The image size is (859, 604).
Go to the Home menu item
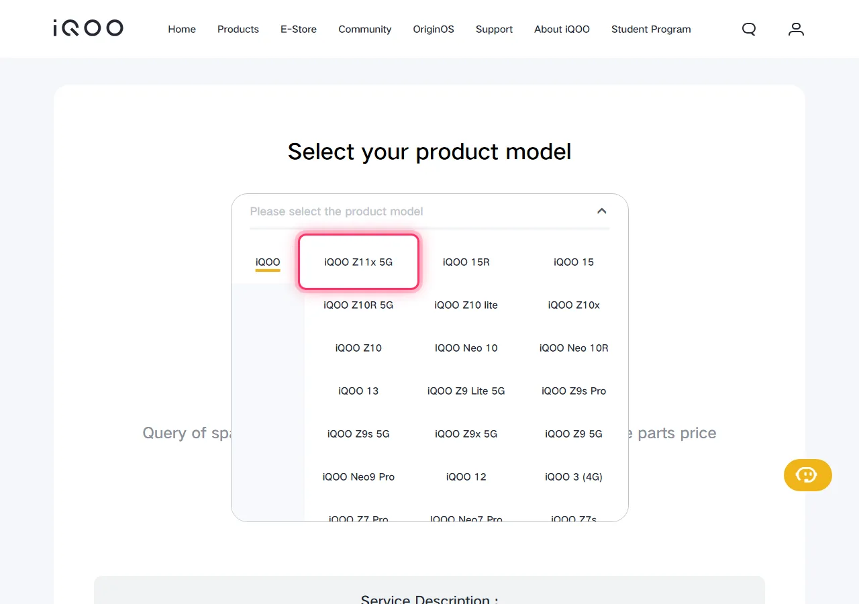[x=182, y=29]
